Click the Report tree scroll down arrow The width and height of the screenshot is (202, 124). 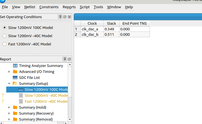click(x=70, y=119)
